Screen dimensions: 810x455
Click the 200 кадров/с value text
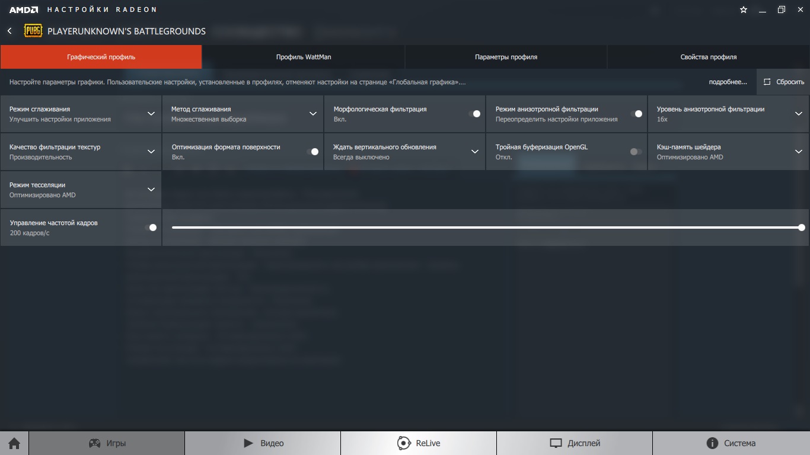[x=30, y=233]
